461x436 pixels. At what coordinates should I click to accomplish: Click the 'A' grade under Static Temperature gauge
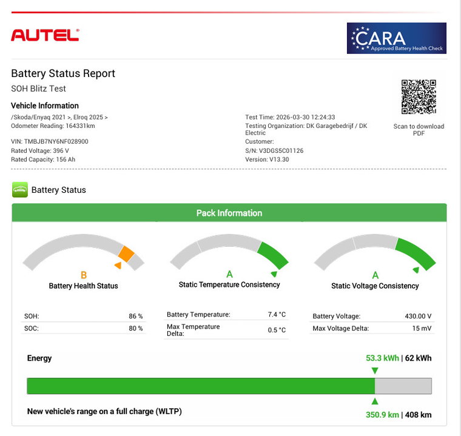tap(230, 274)
